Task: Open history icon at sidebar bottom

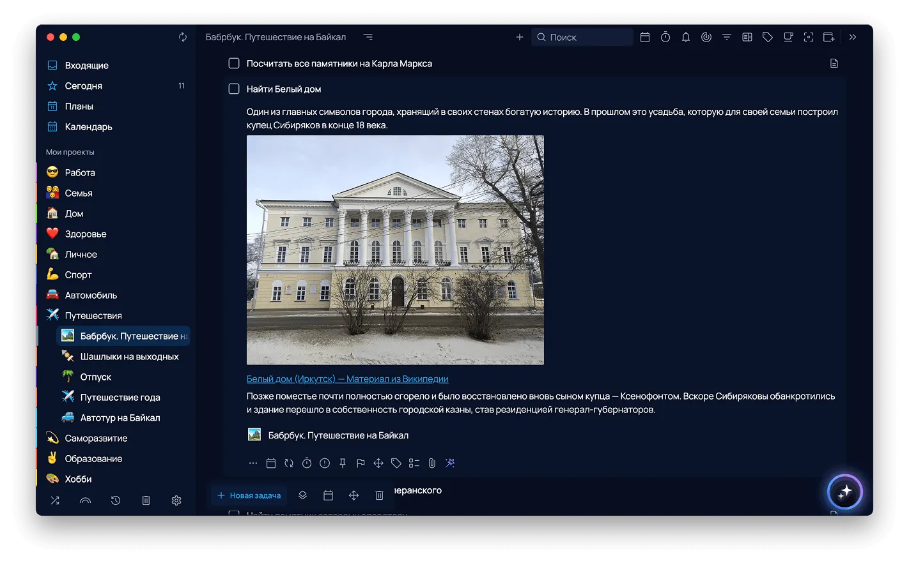Action: (x=116, y=500)
